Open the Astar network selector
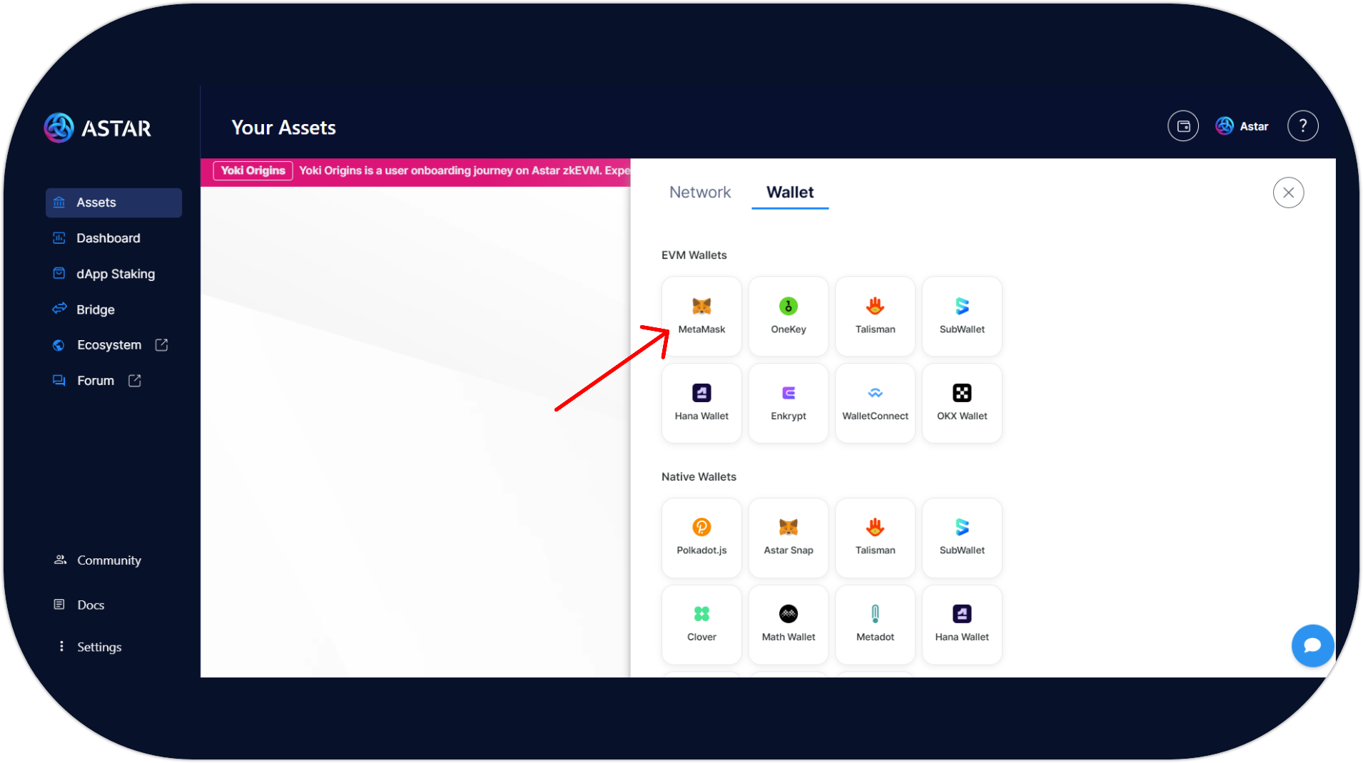This screenshot has height=763, width=1363. coord(1242,126)
